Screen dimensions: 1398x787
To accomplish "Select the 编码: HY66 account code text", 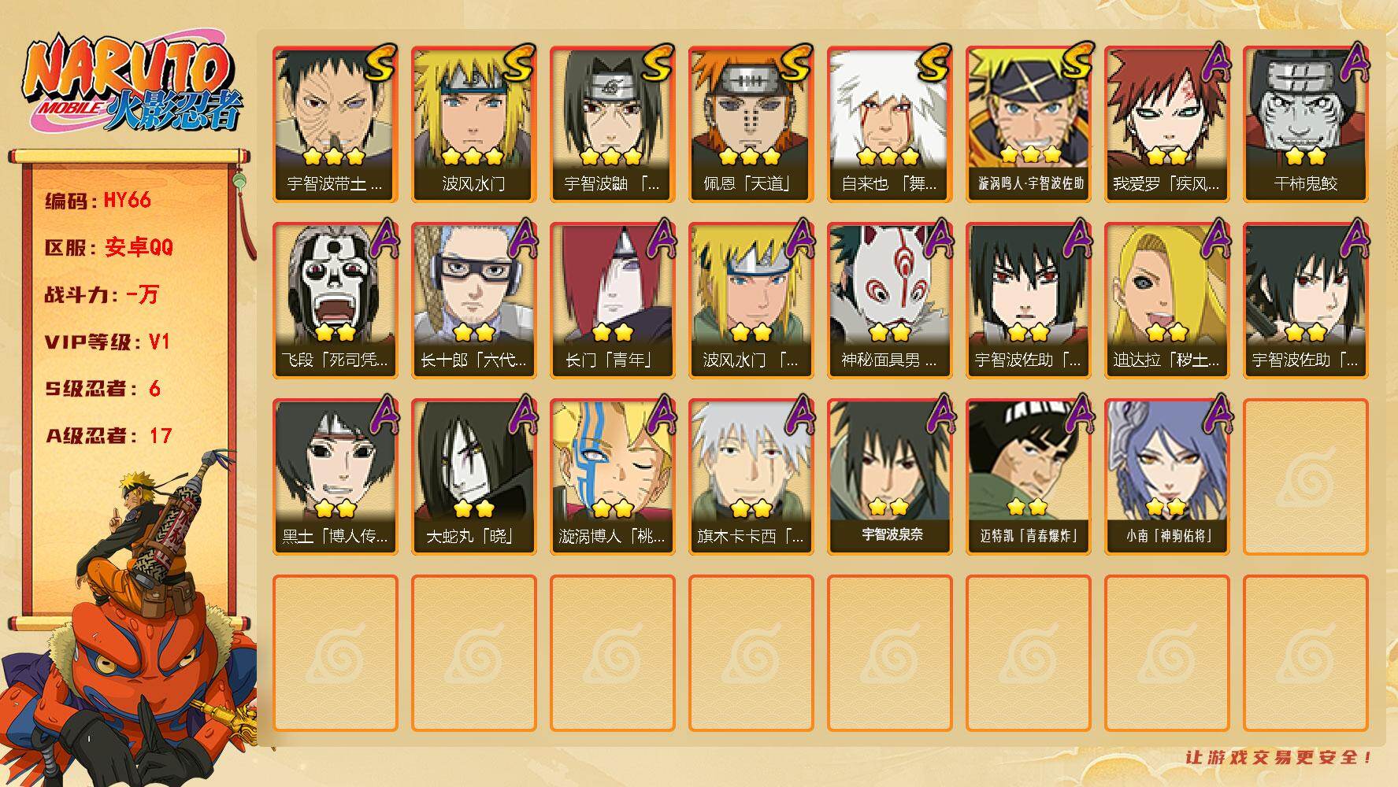I will click(x=98, y=200).
